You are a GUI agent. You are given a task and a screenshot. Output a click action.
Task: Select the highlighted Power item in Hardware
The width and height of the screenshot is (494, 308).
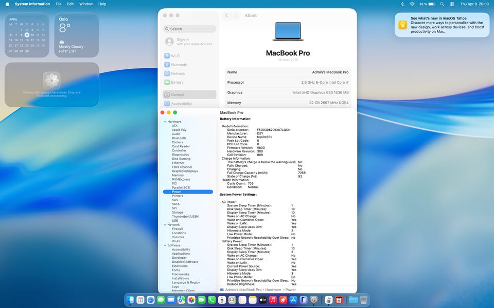pyautogui.click(x=188, y=191)
